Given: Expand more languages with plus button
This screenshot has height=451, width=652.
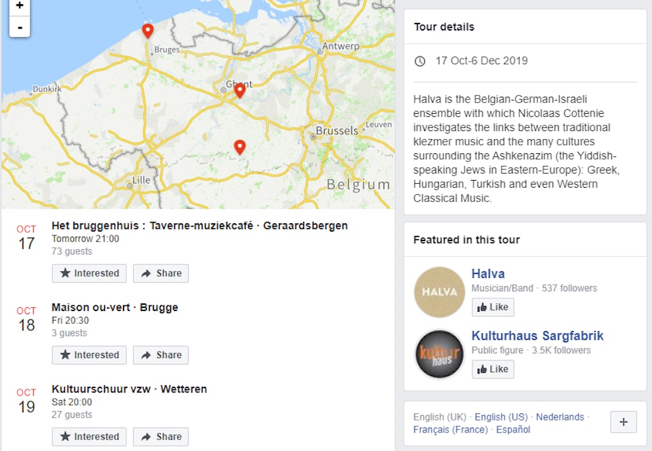Looking at the screenshot, I should (x=623, y=422).
